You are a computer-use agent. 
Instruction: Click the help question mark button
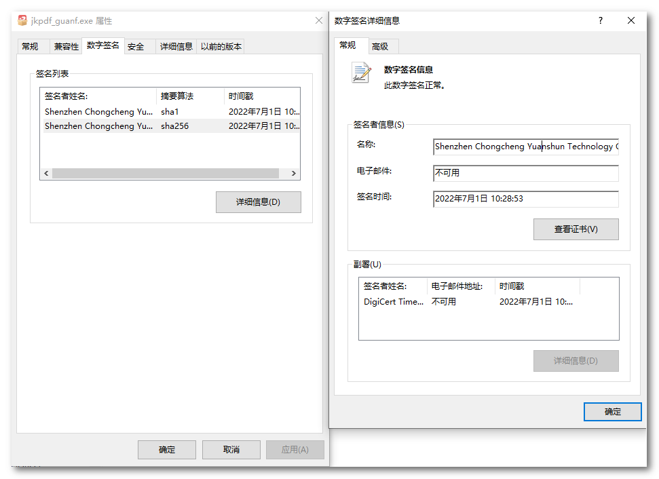[600, 21]
